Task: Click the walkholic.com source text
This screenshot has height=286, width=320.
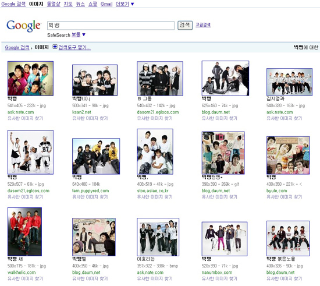Action: (x=22, y=273)
